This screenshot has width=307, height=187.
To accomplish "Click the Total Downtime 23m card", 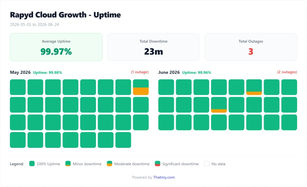I will point(153,47).
